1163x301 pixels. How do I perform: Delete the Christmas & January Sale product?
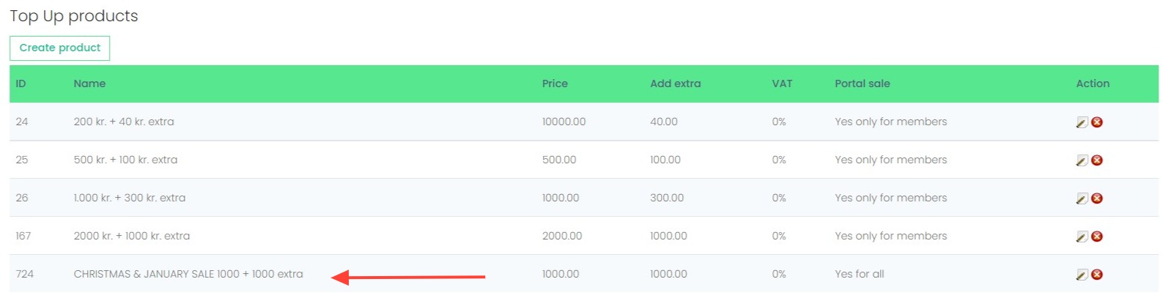(x=1097, y=275)
